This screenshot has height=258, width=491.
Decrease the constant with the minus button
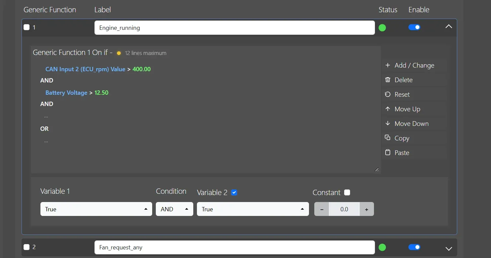tap(322, 209)
